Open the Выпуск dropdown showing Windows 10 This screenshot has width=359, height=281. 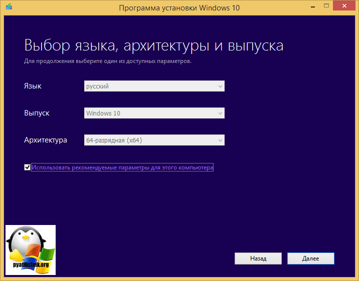(154, 113)
